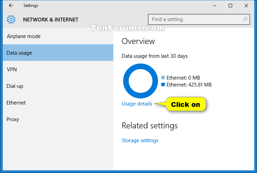Click the Settings gear icon
The image size is (257, 173).
(11, 19)
